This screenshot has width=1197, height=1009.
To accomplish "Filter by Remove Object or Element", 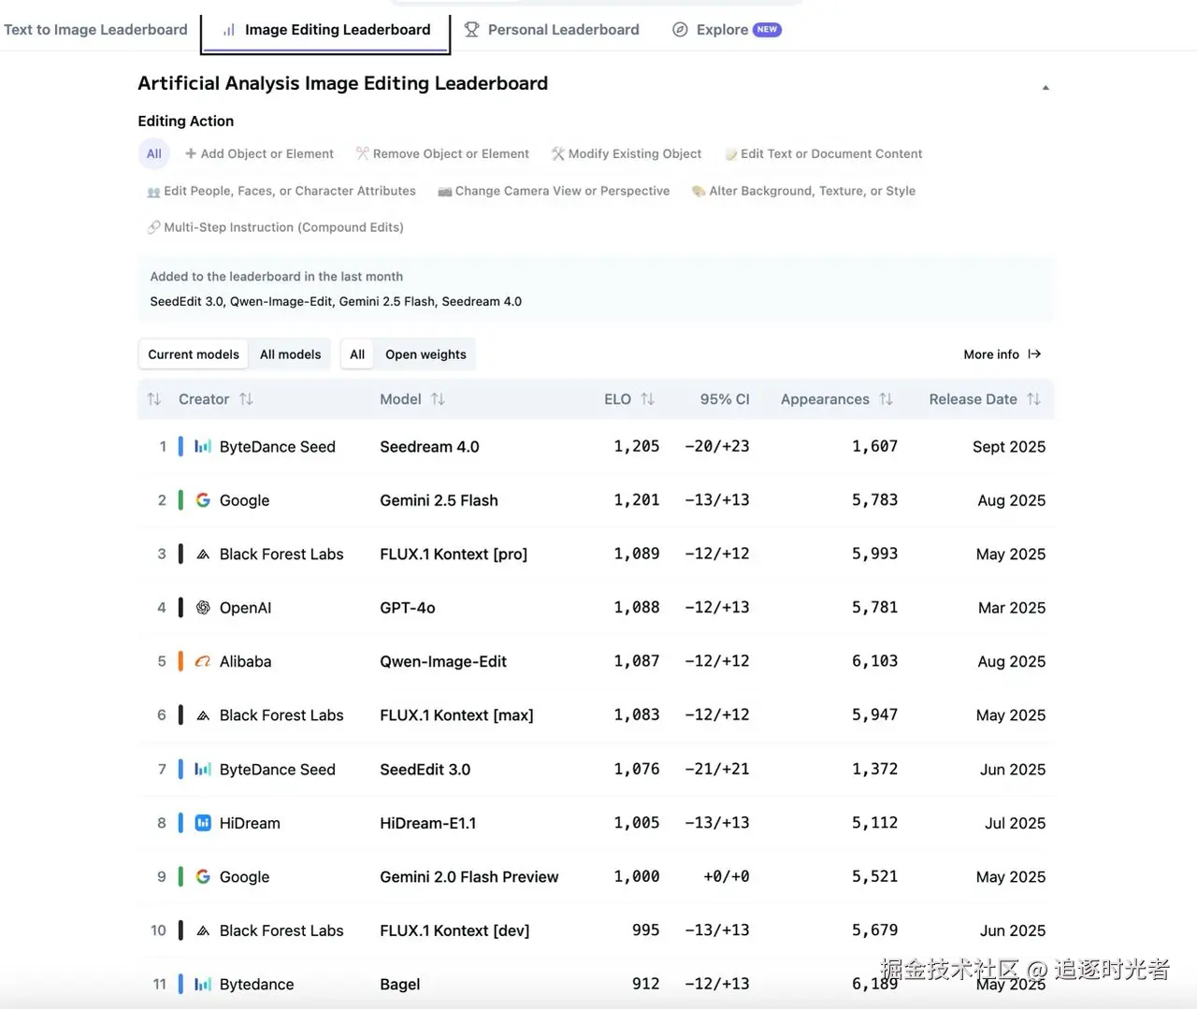I will coord(442,154).
